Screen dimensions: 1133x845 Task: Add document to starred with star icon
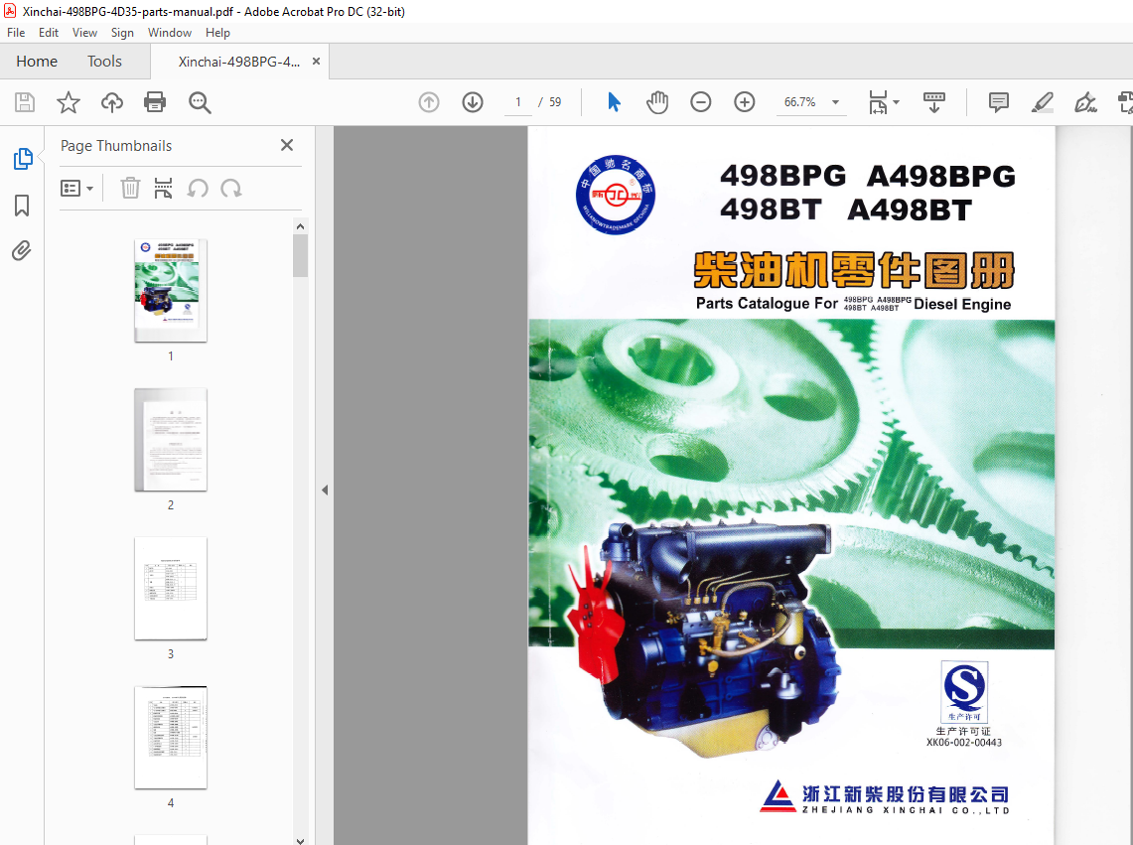(68, 102)
